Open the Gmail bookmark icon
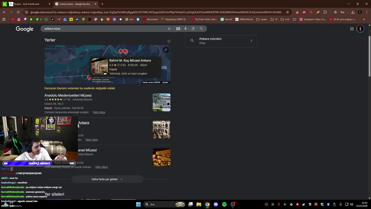This screenshot has height=209, width=371. point(59,19)
